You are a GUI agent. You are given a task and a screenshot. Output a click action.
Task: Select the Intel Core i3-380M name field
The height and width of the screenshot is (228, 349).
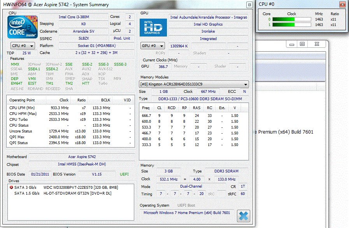[x=74, y=17]
